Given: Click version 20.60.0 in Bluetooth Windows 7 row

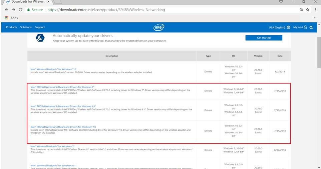Looking at the screenshot, I should [x=258, y=148].
